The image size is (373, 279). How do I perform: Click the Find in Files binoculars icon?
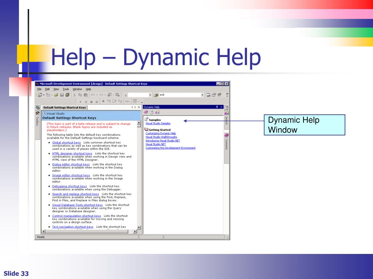click(156, 95)
